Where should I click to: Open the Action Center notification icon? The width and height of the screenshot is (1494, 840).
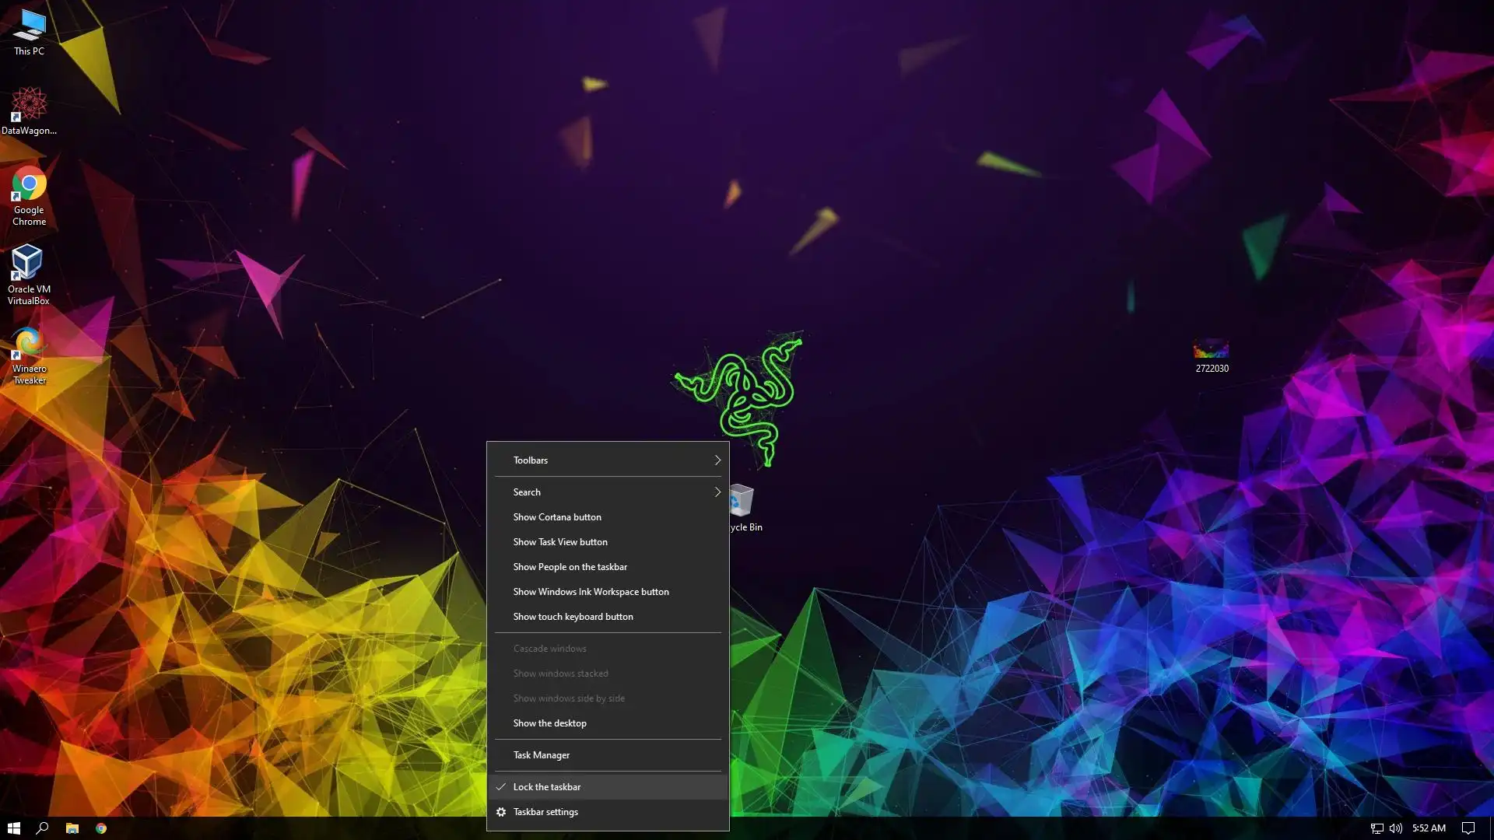point(1468,828)
